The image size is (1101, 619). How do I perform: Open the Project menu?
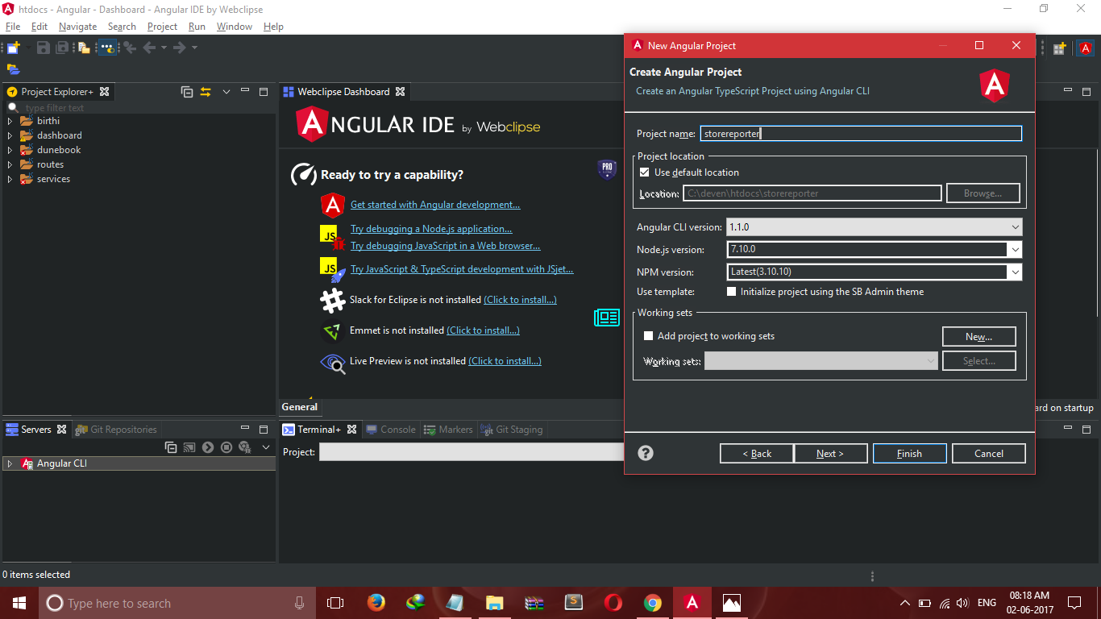(162, 27)
